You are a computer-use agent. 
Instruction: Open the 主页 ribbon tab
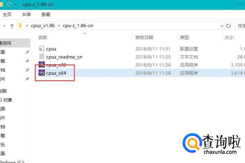pyautogui.click(x=7, y=14)
